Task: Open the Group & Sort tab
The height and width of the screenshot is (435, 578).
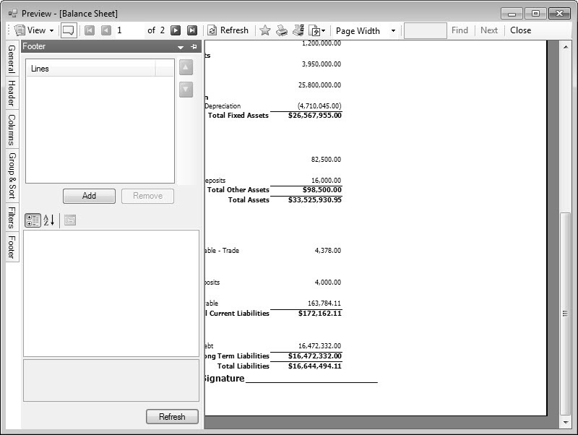Action: [x=11, y=175]
